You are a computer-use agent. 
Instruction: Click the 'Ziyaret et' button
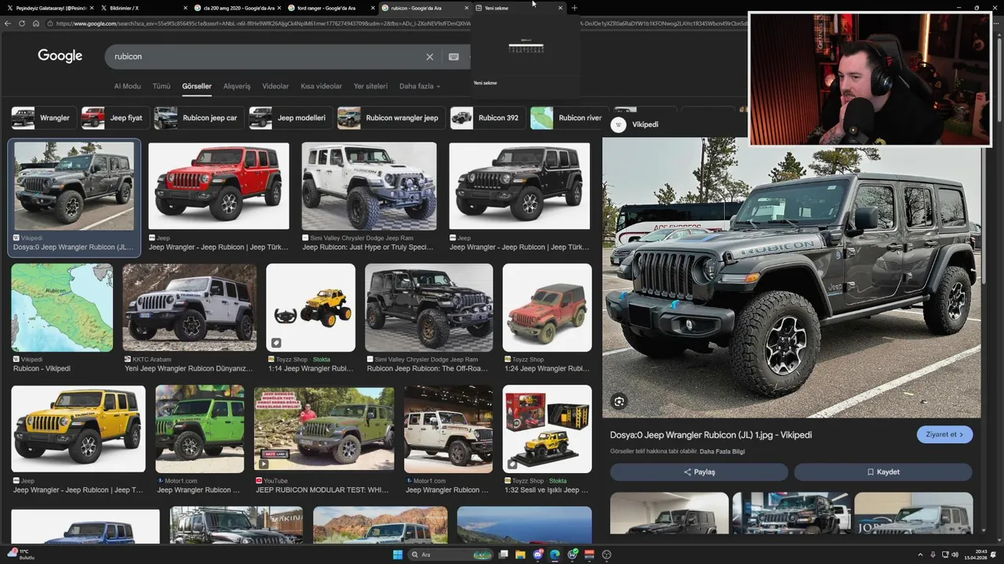(x=944, y=435)
